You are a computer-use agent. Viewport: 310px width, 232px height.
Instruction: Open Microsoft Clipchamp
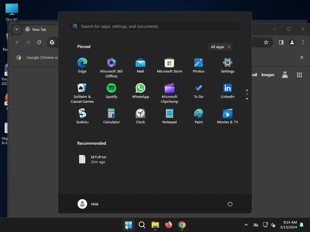pos(170,93)
